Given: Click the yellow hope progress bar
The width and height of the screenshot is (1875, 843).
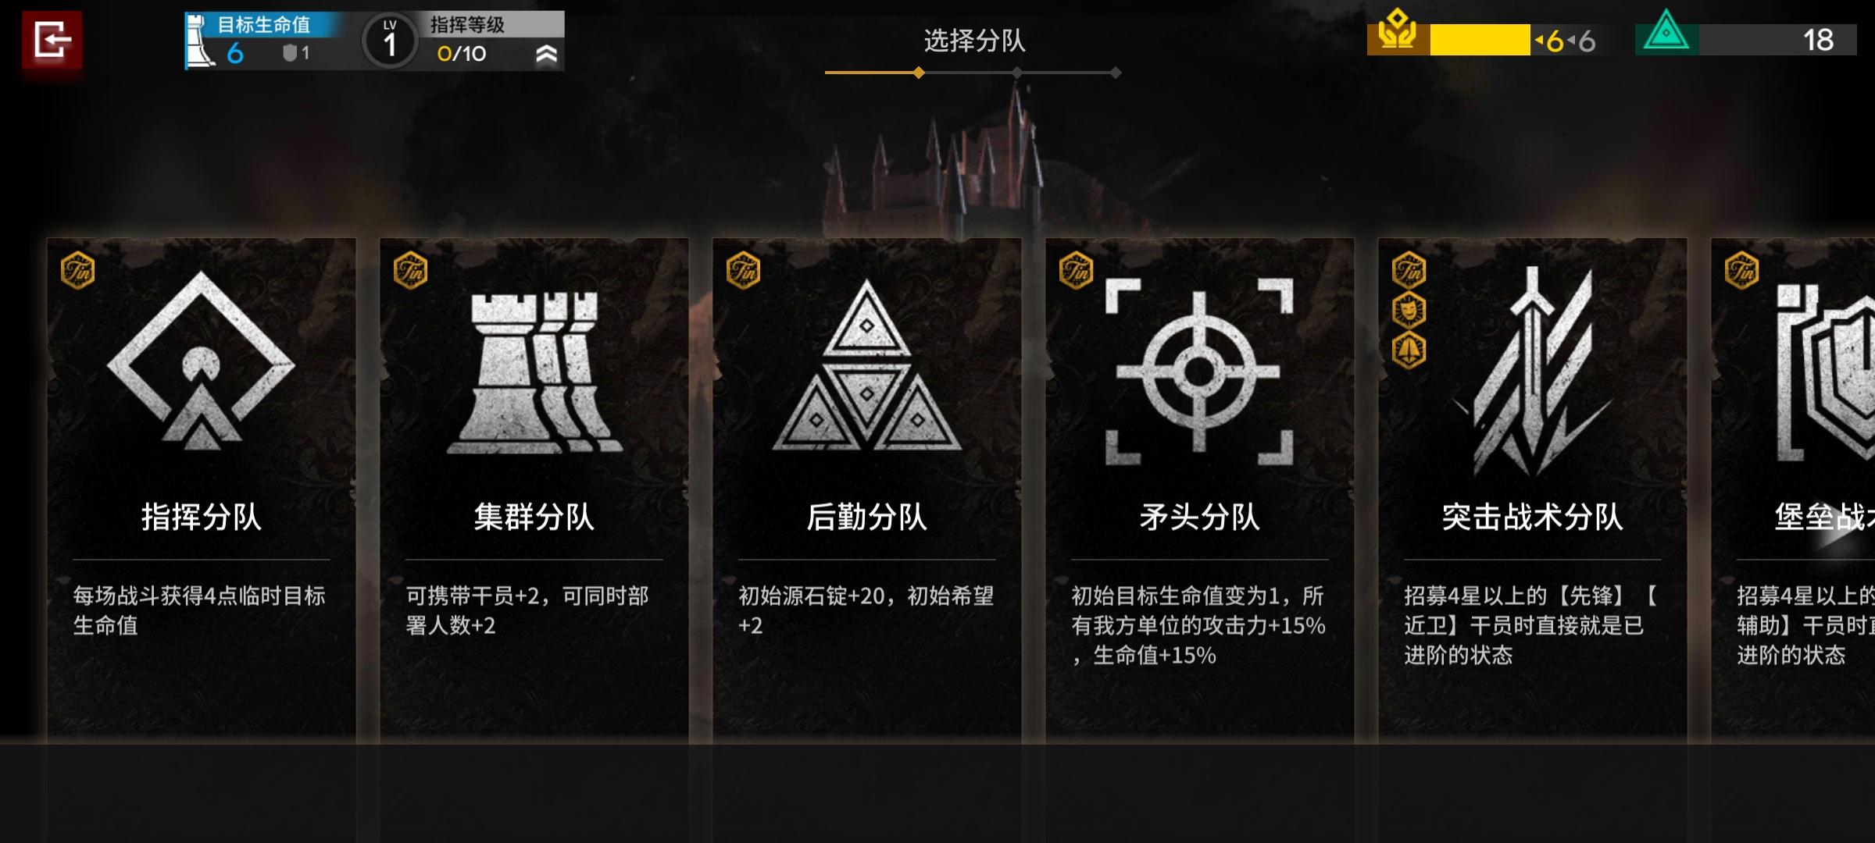Looking at the screenshot, I should pos(1480,40).
